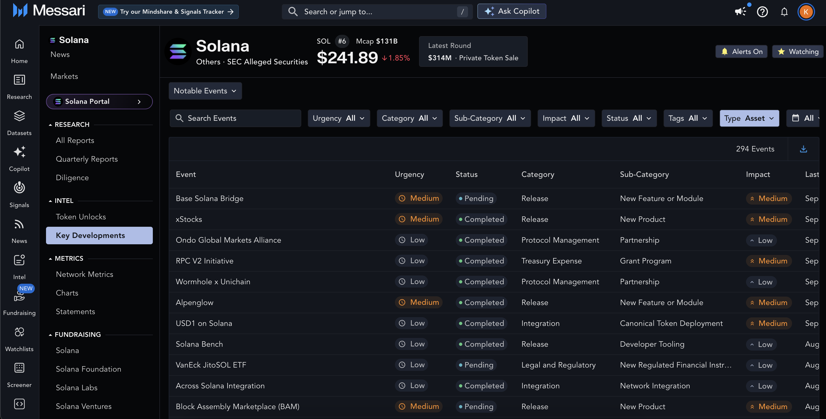Go to Solana News in side panel
The image size is (826, 419).
coord(60,54)
